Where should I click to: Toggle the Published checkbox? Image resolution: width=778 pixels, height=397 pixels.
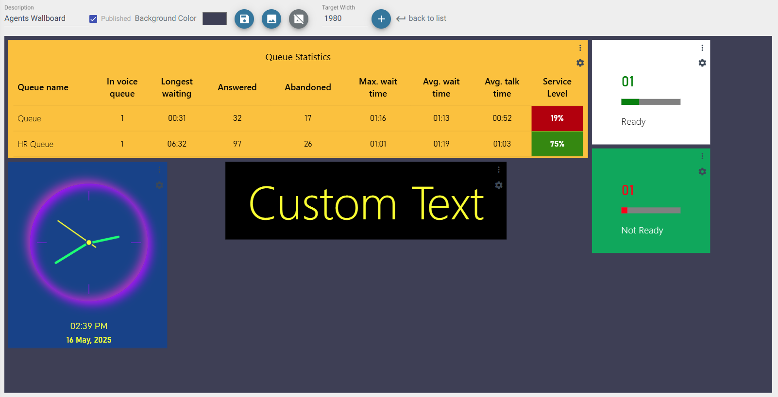pos(93,19)
